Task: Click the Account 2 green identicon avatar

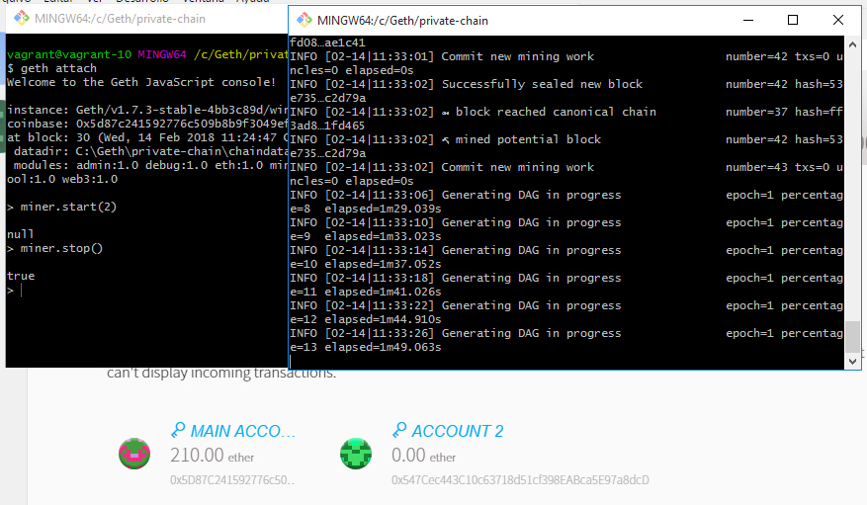Action: click(x=356, y=454)
